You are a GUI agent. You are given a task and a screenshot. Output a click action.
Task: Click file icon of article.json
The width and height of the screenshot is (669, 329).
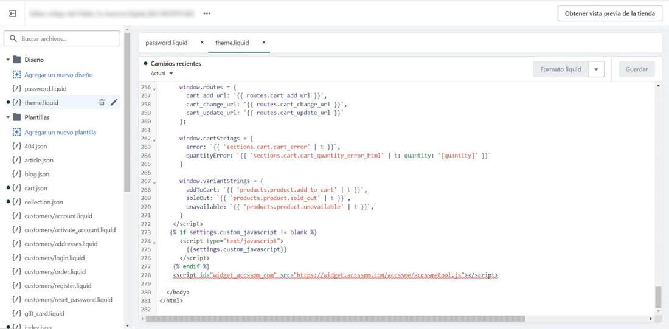point(16,160)
